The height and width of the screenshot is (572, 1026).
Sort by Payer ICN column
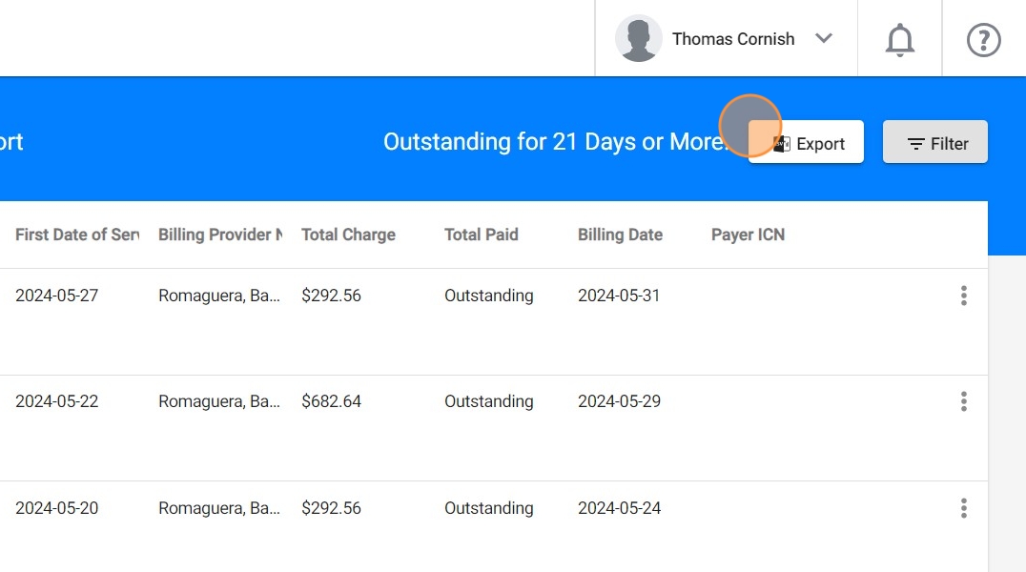coord(748,235)
